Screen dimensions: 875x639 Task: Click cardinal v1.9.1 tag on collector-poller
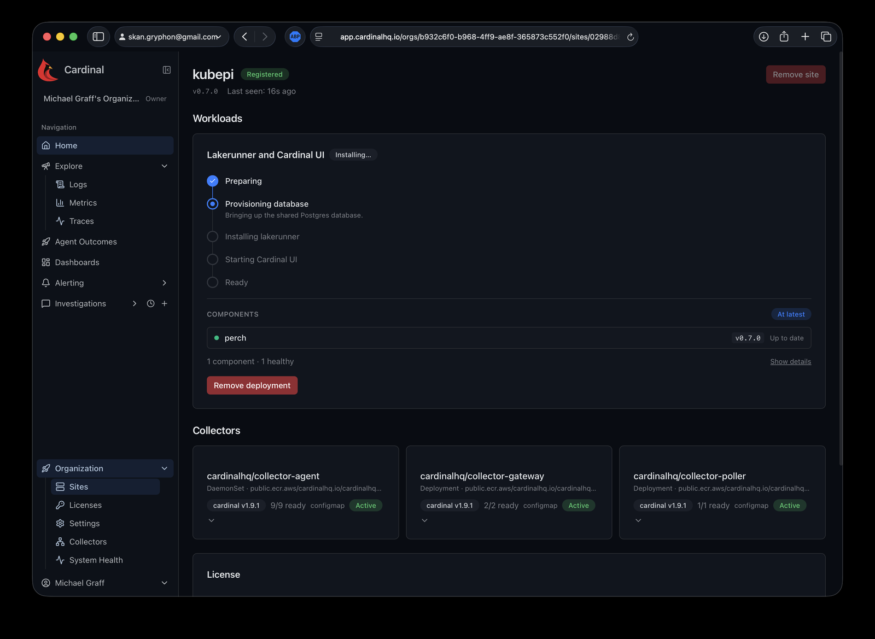[663, 506]
